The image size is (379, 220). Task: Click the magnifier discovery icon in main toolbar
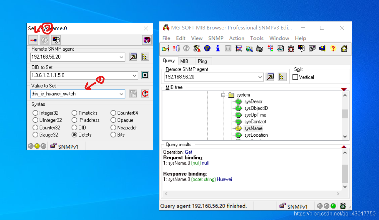[249, 49]
